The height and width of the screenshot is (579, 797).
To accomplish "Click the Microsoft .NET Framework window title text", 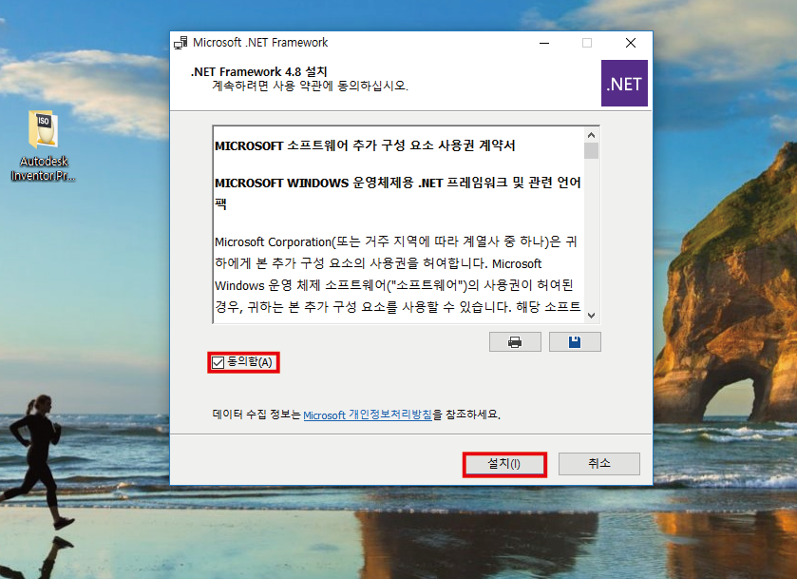I will [260, 43].
